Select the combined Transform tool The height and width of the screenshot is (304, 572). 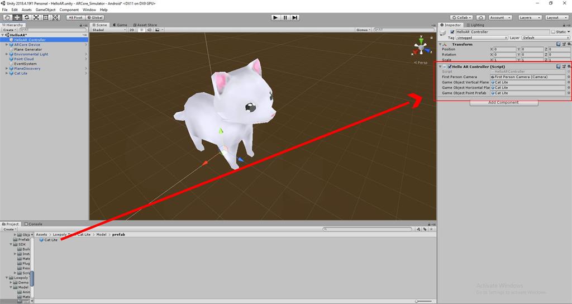[55, 17]
